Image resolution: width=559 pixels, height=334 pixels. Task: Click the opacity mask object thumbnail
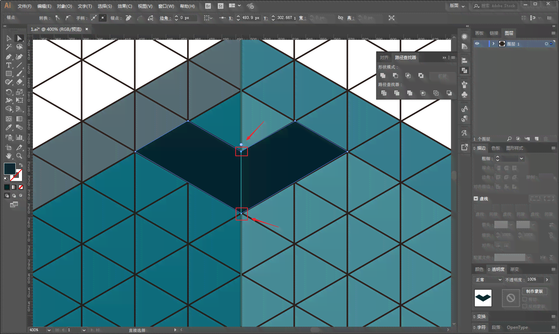483,298
